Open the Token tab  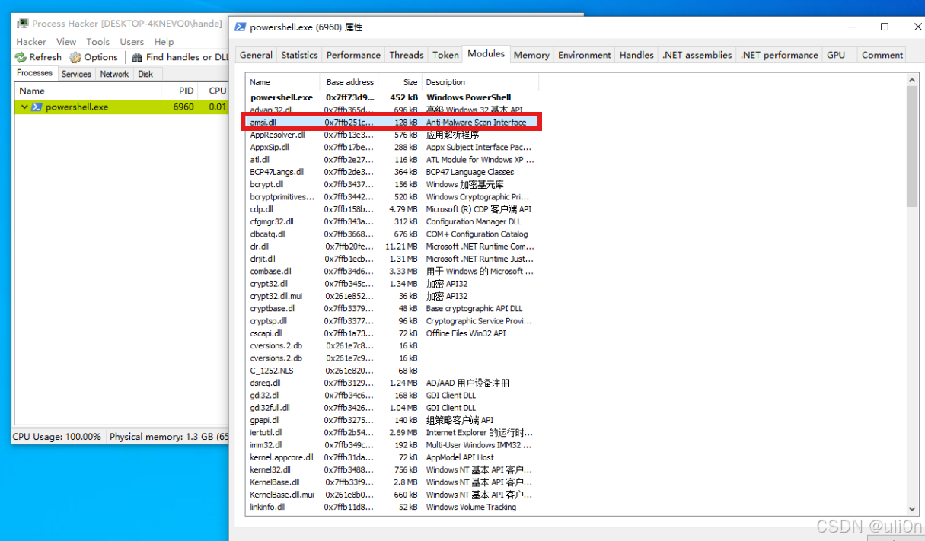point(445,55)
